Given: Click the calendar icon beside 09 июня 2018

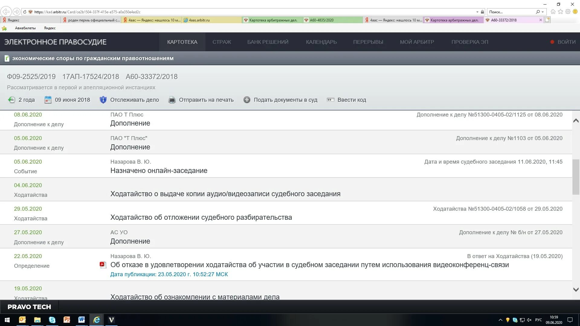Looking at the screenshot, I should [x=48, y=100].
